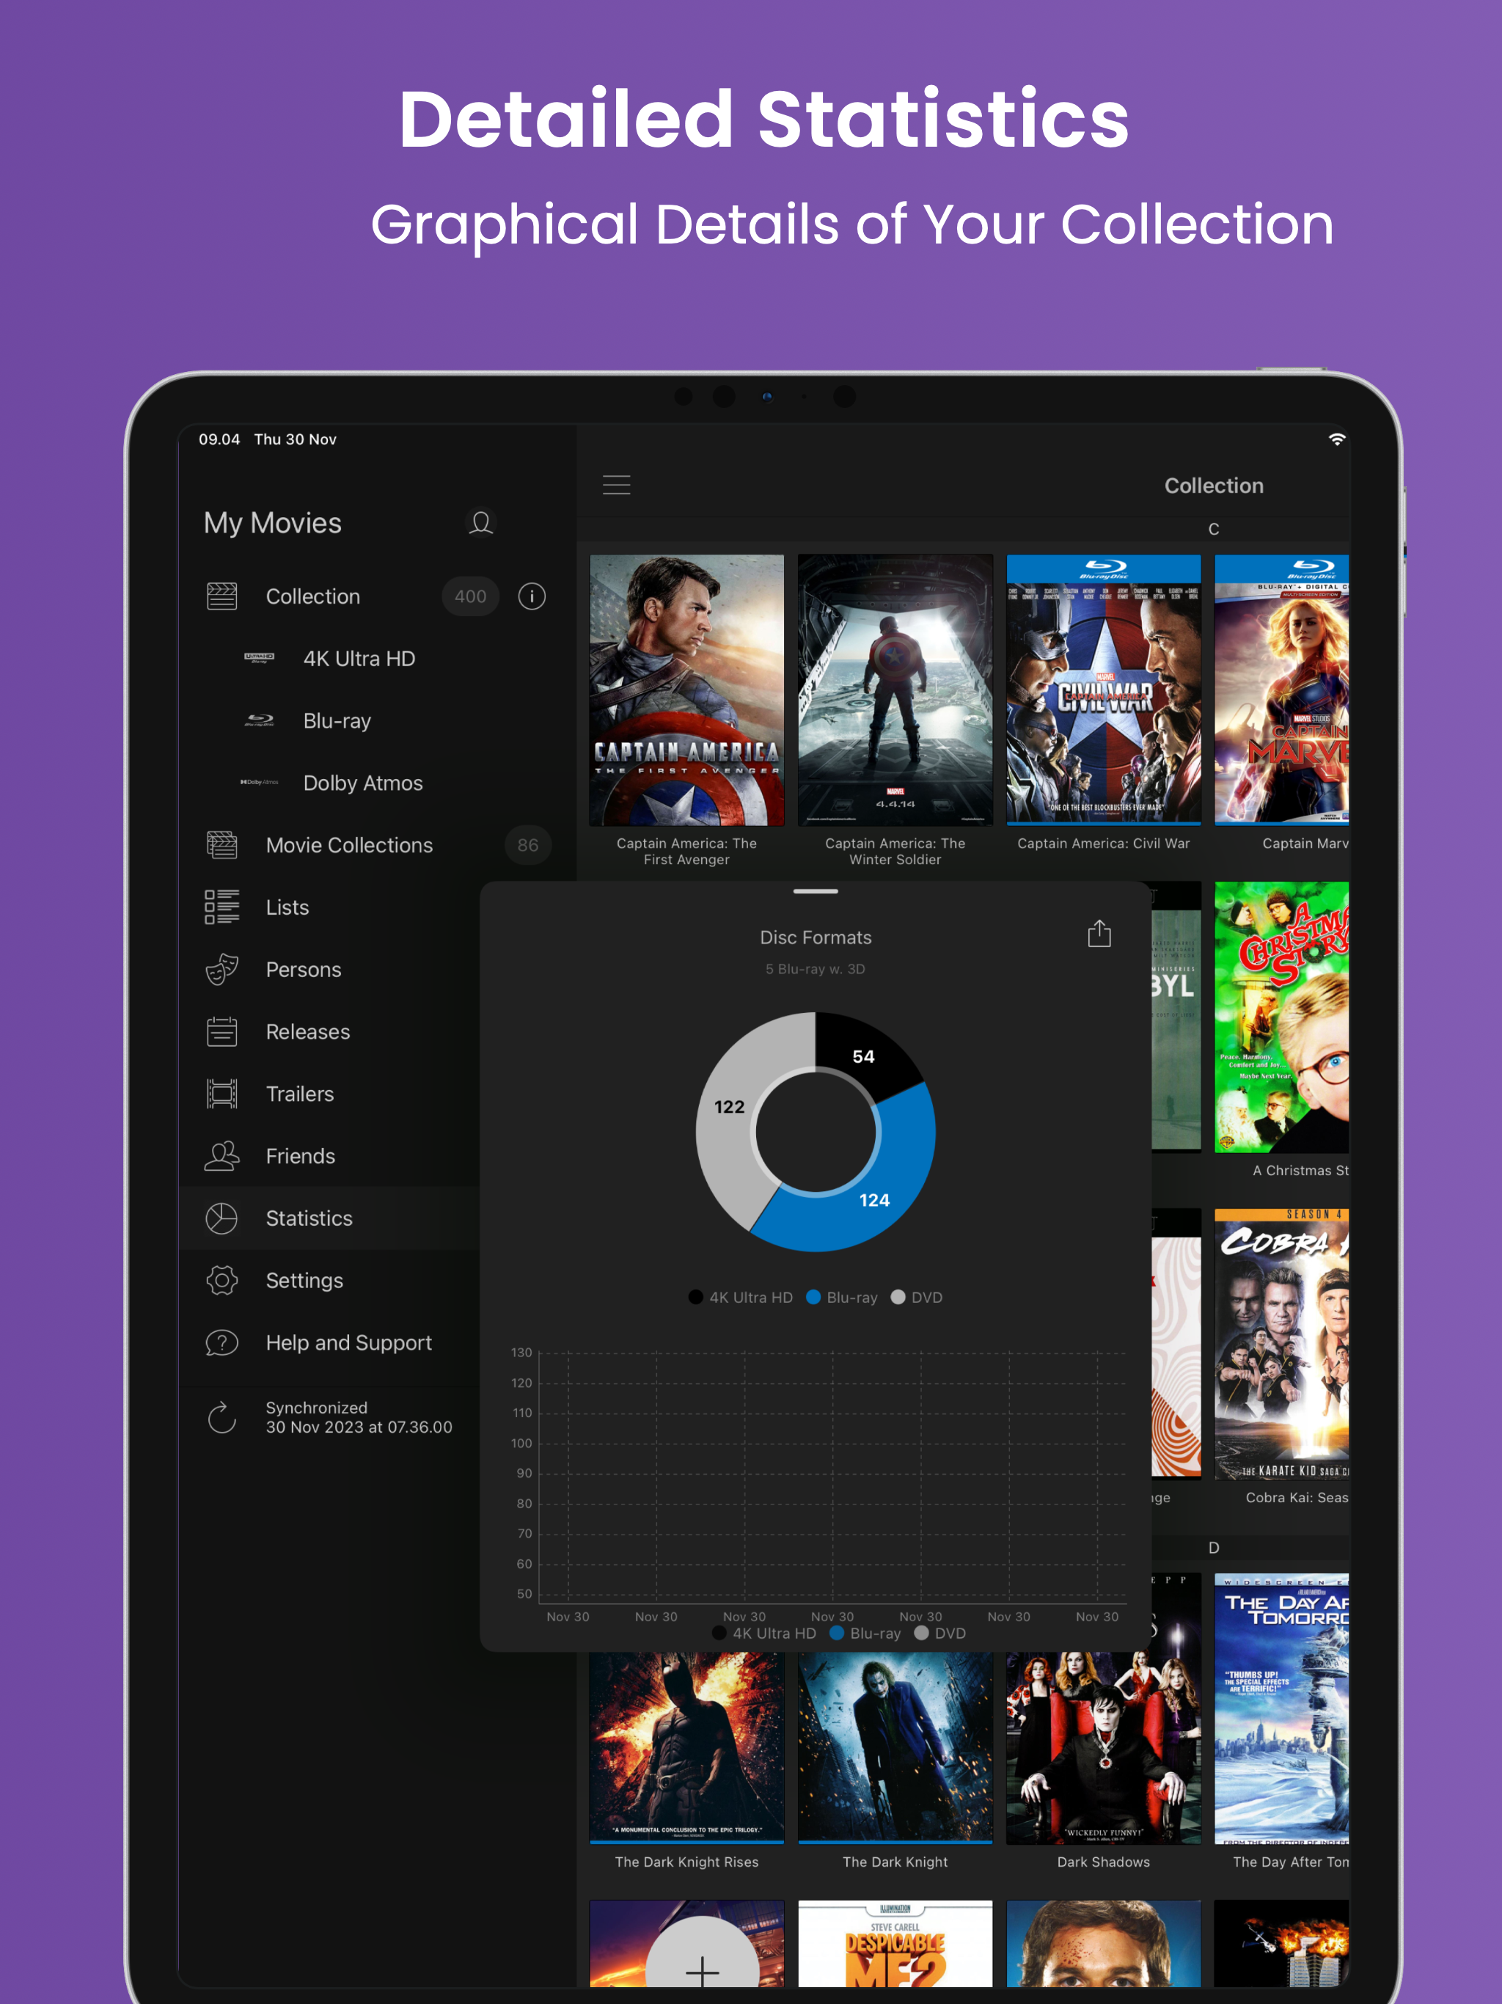Viewport: 1502px width, 2004px height.
Task: Tap the share icon in Disc Formats
Action: point(1099,934)
